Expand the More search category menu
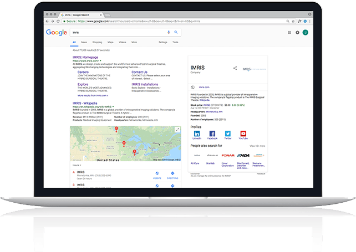This screenshot has width=356, height=252. point(134,42)
